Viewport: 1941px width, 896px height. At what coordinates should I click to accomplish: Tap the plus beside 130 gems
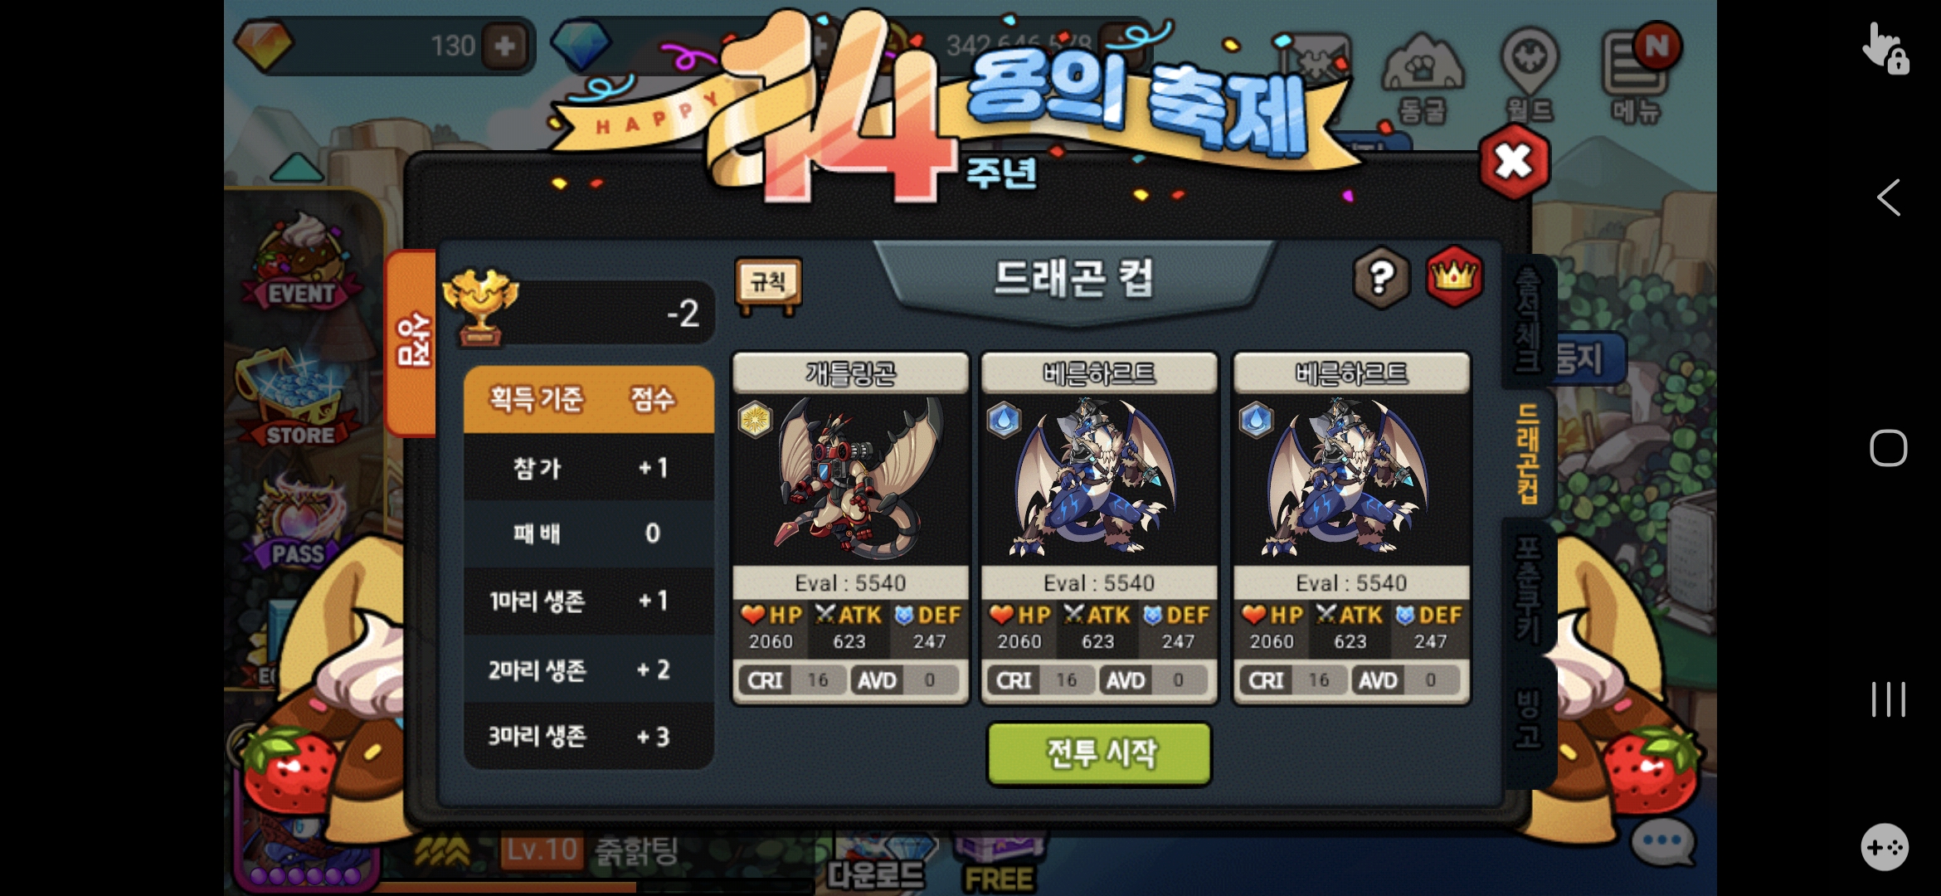(x=505, y=46)
